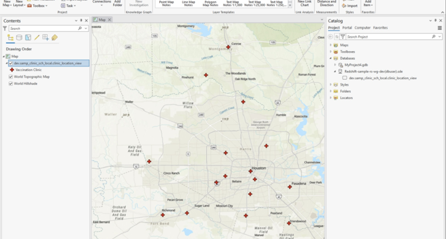Viewport: 446px width, 239px height.
Task: Select List By Labeling tag icon
Action: [x=55, y=38]
